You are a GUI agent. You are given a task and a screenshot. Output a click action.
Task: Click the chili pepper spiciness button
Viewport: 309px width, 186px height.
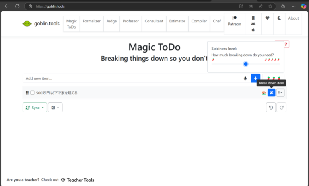coord(274,78)
